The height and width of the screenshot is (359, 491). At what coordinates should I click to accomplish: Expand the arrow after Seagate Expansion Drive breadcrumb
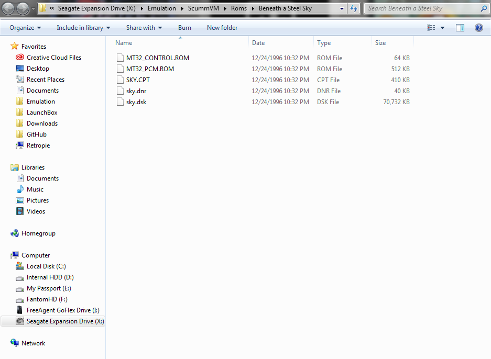141,8
